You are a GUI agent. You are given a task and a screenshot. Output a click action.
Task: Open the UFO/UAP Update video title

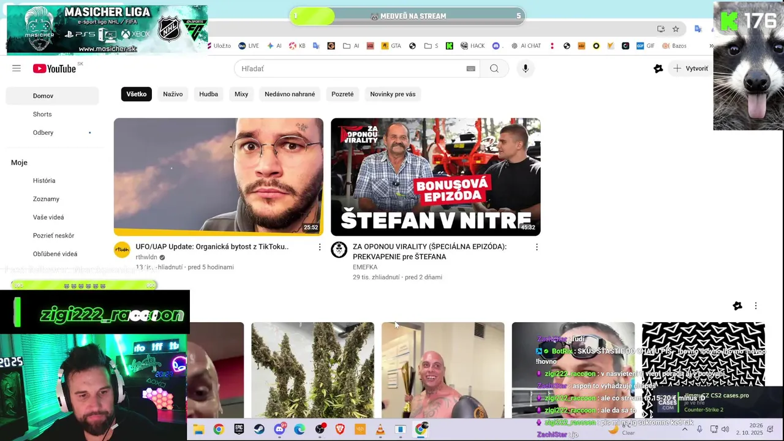coord(212,247)
